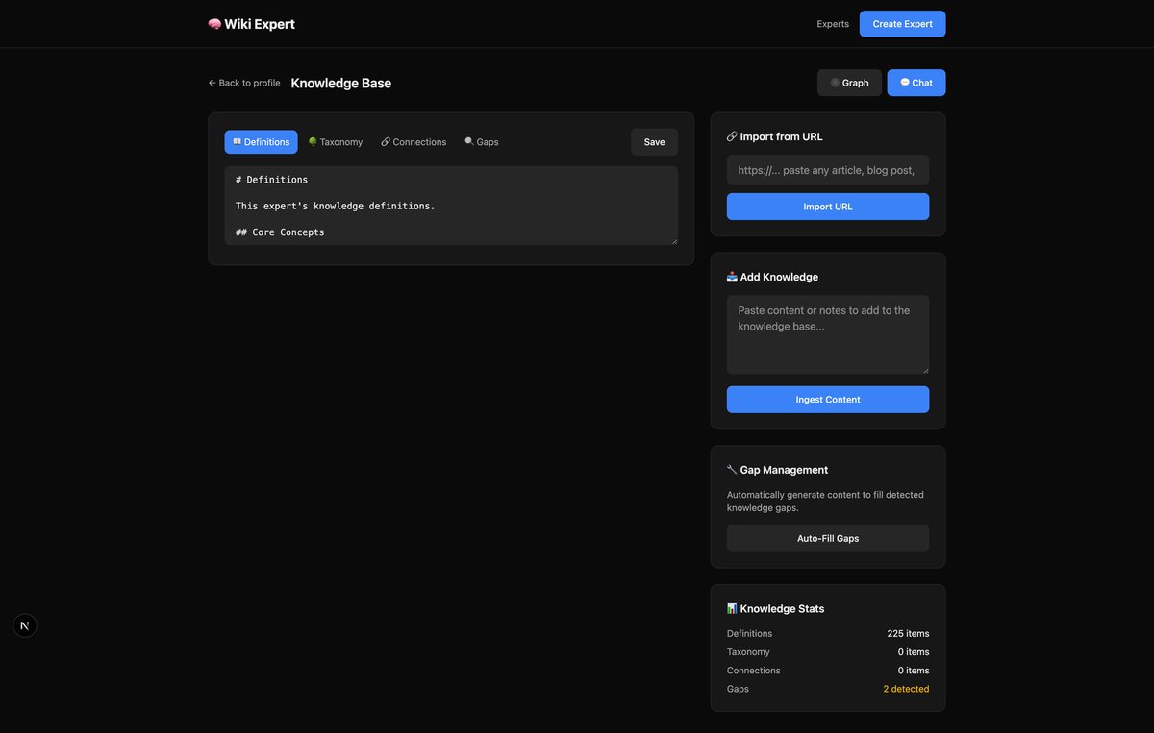Select the Gaps tab
This screenshot has width=1154, height=733.
482,142
